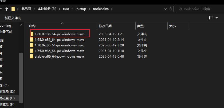The image size is (224, 108).
Task: Open the address bar history dropdown
Action: click(166, 9)
